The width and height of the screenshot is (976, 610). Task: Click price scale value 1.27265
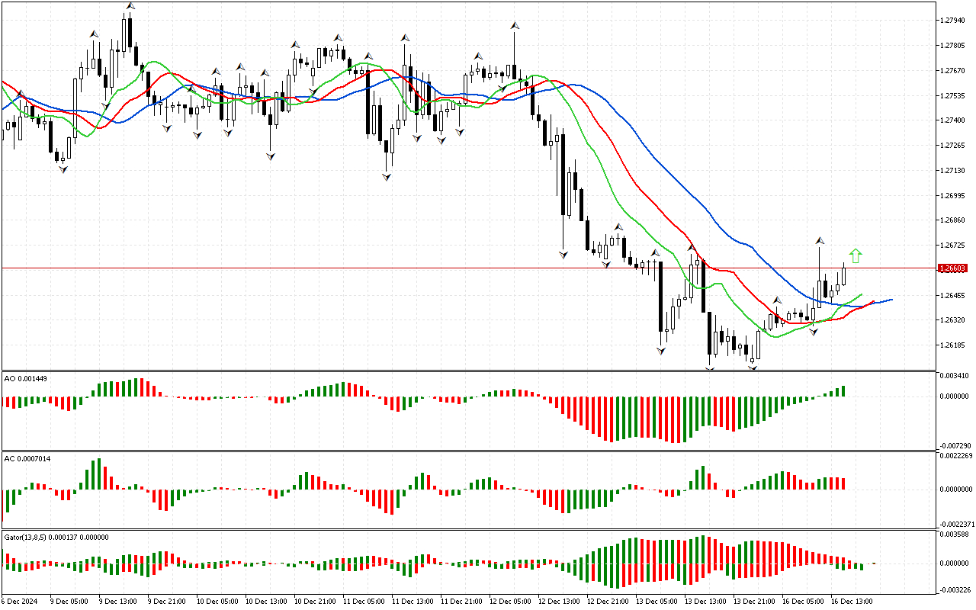tap(953, 146)
